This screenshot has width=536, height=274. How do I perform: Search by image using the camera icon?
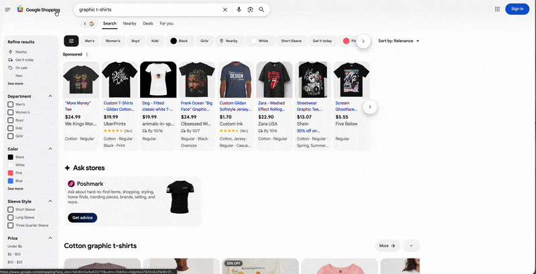[250, 9]
